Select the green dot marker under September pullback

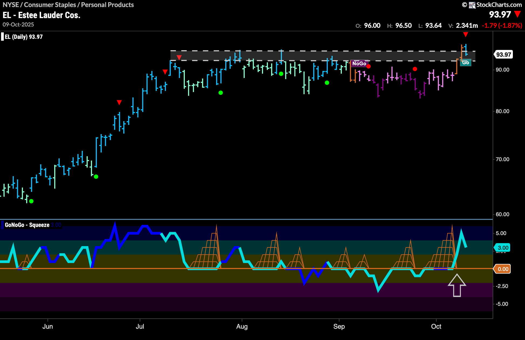click(327, 83)
